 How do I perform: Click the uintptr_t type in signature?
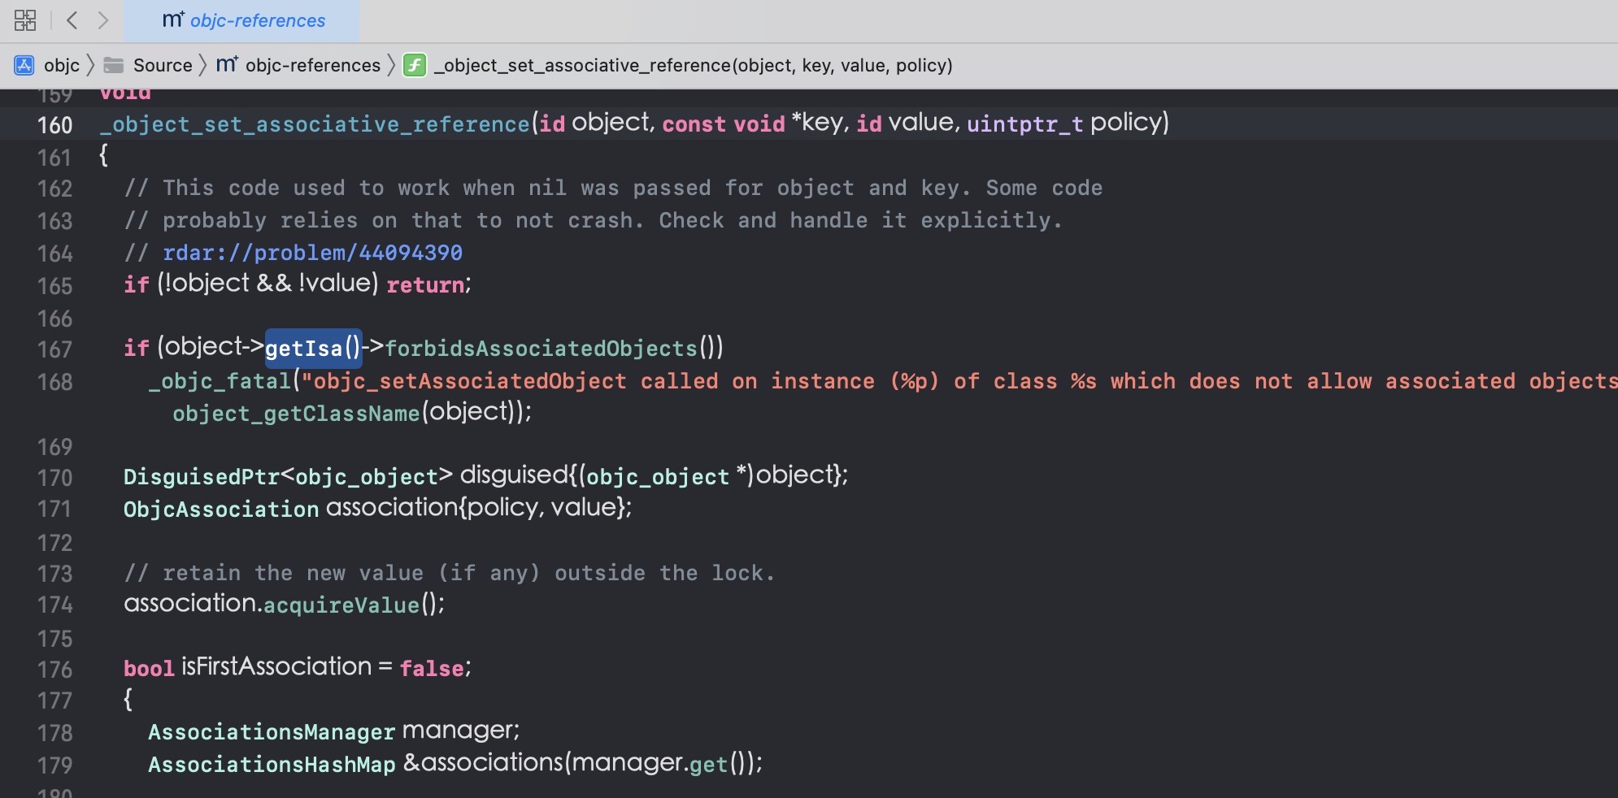tap(1024, 124)
